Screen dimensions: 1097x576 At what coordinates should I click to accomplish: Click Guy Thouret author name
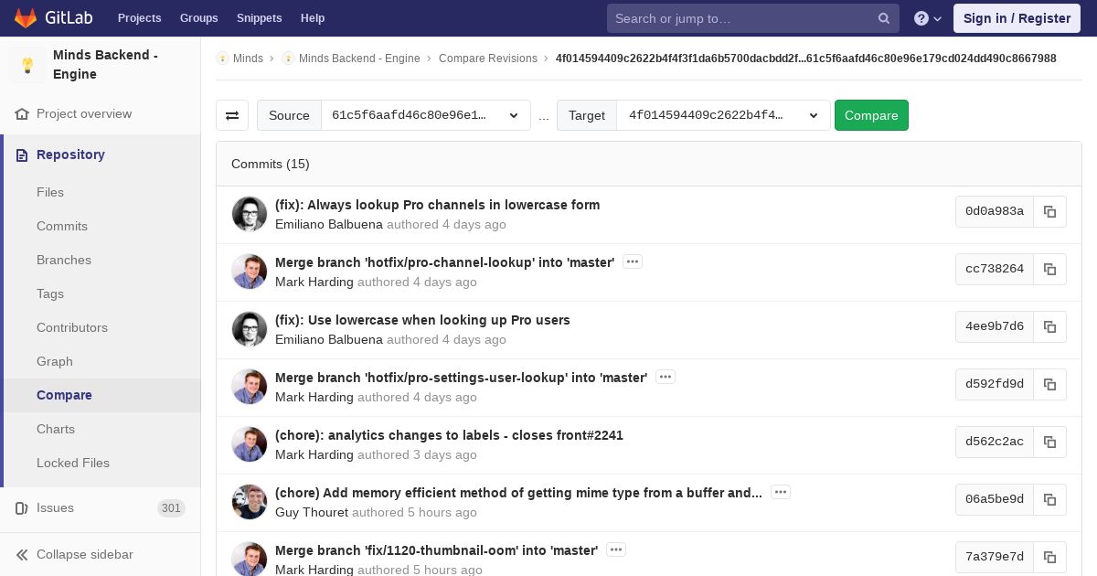pos(312,512)
